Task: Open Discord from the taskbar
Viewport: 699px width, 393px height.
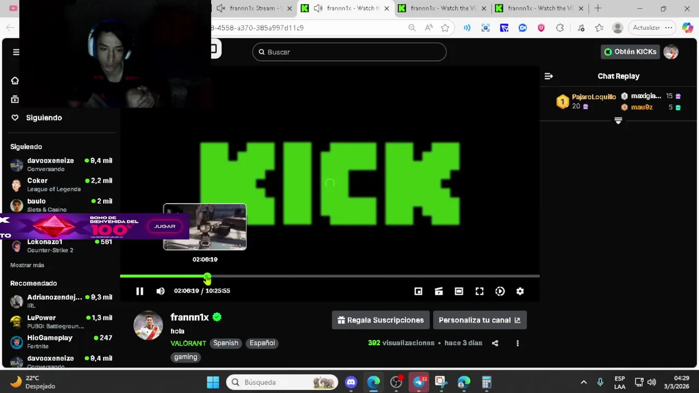Action: tap(351, 382)
